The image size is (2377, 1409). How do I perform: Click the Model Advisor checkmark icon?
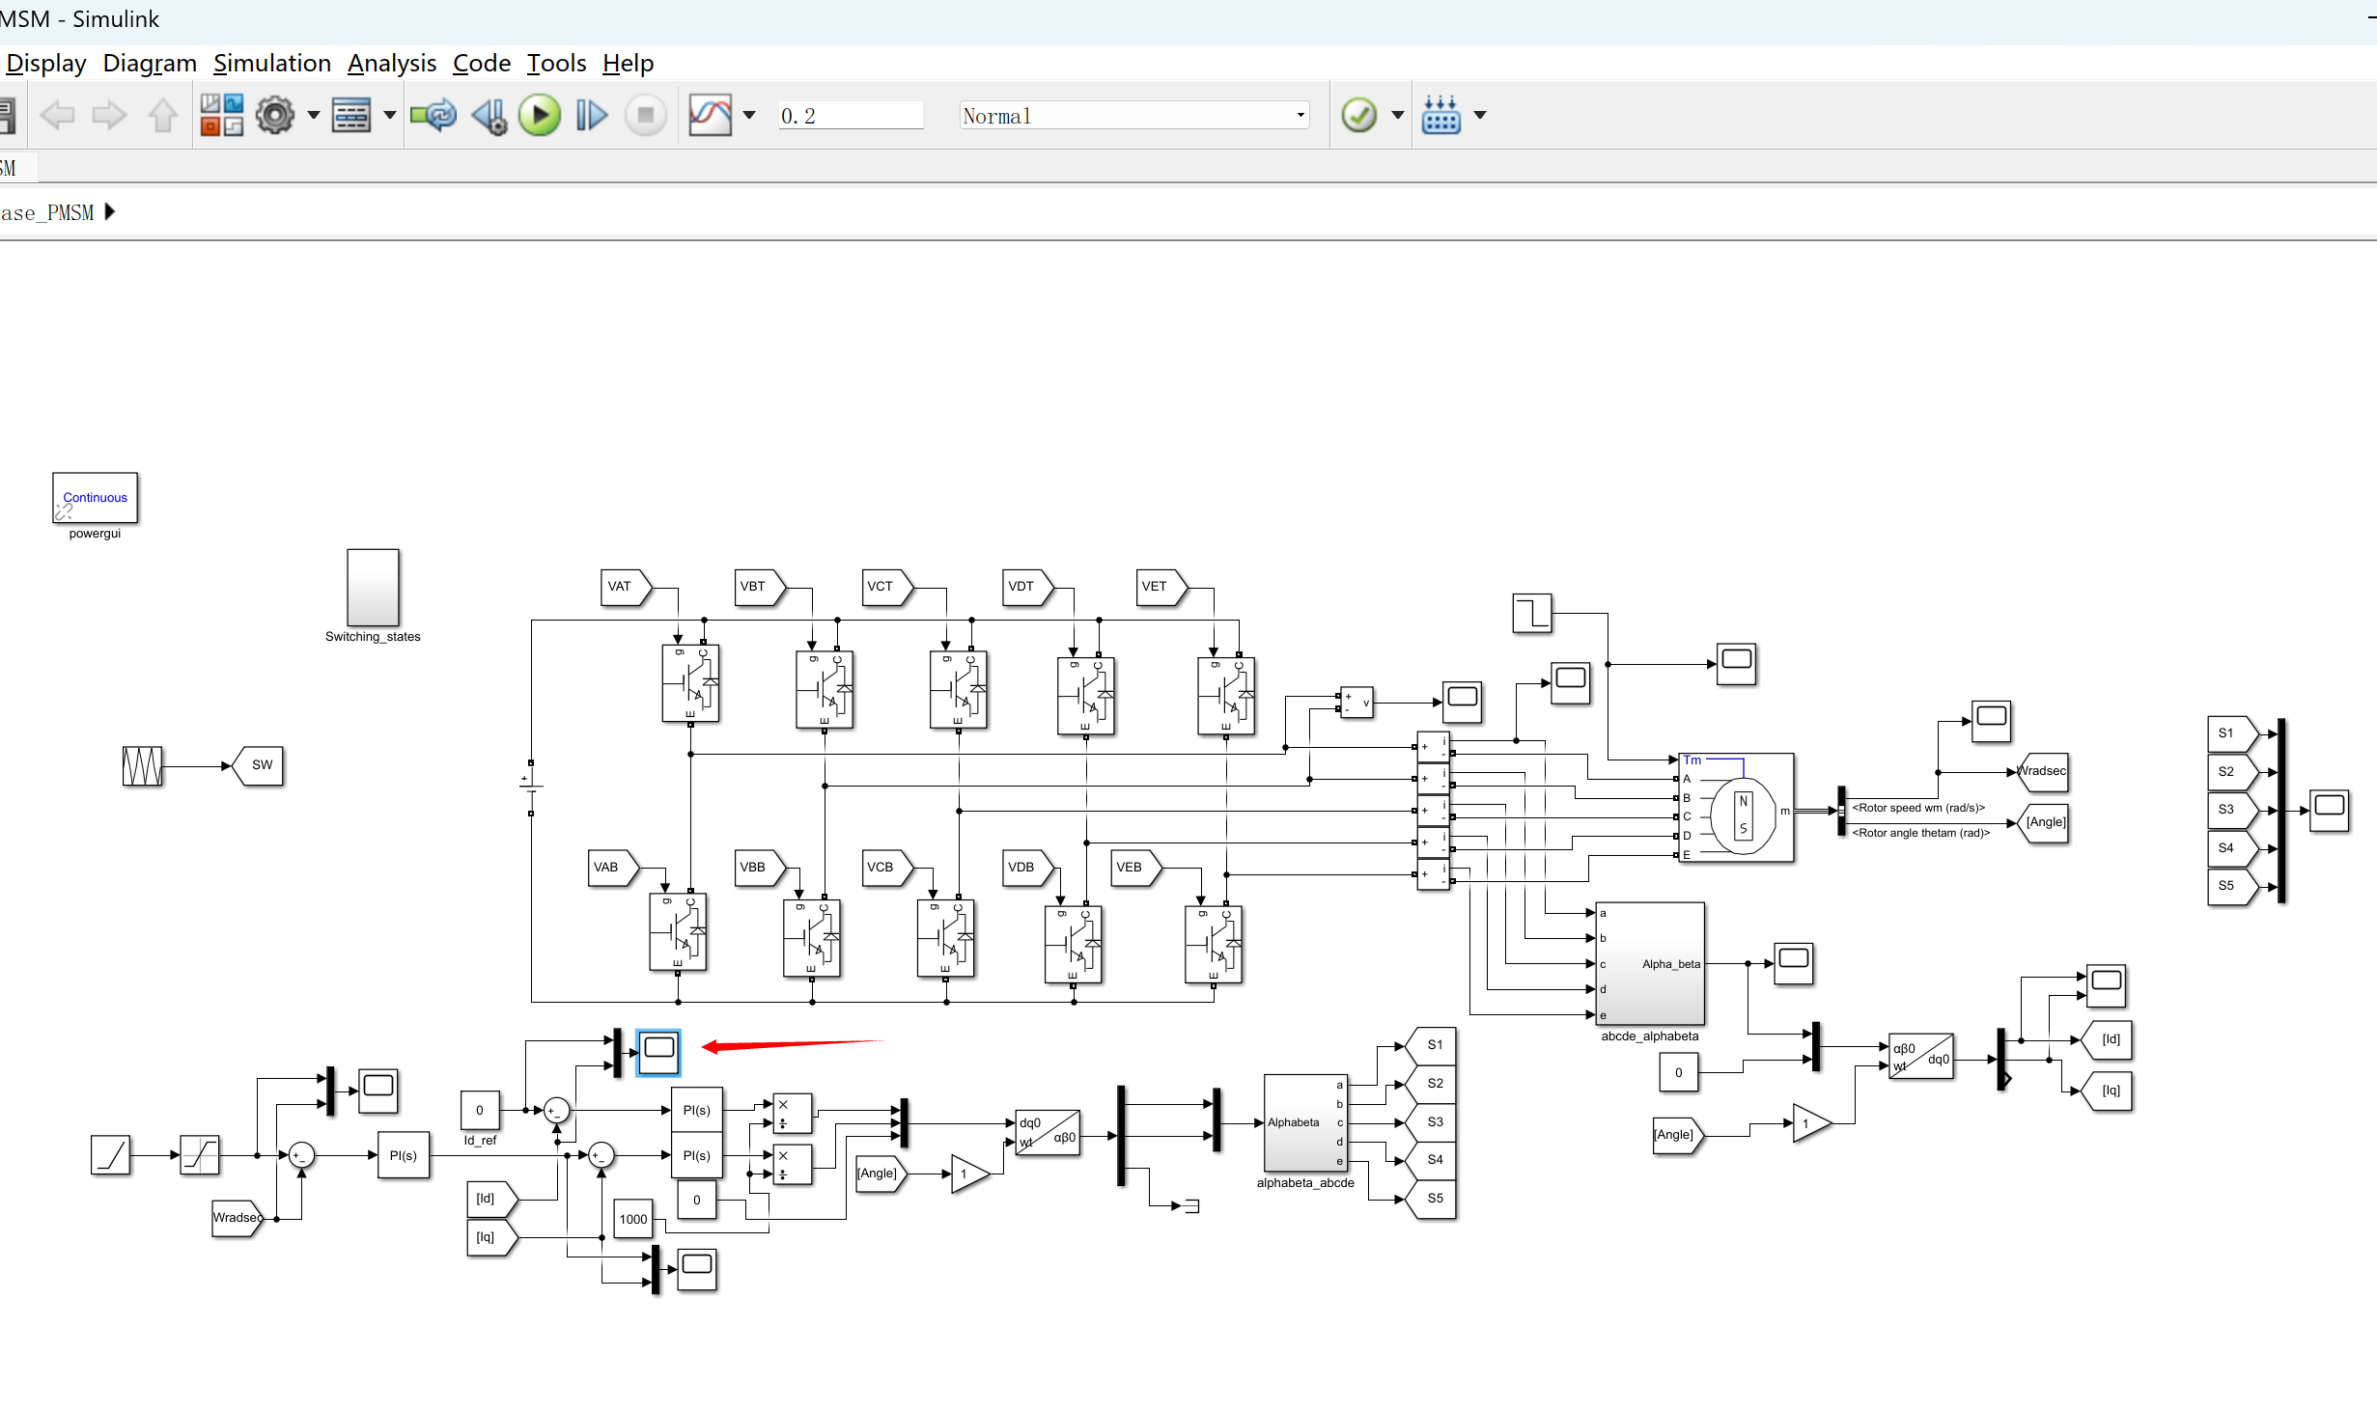pos(1358,116)
